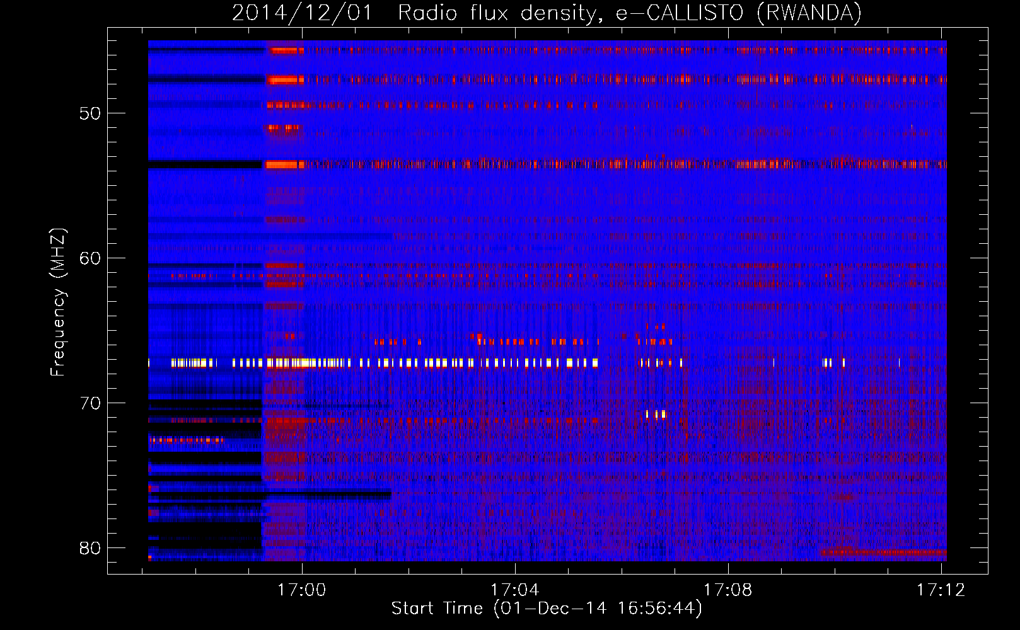
Task: Click the "17:12" time tick label
Action: click(x=941, y=590)
